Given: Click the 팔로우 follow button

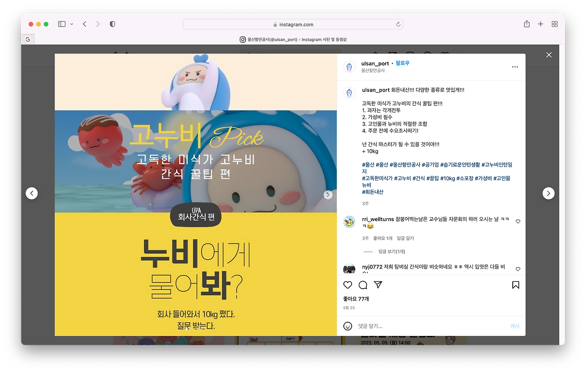Looking at the screenshot, I should [x=402, y=63].
